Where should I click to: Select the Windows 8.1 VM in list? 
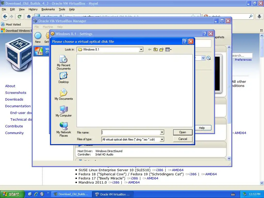point(42,51)
